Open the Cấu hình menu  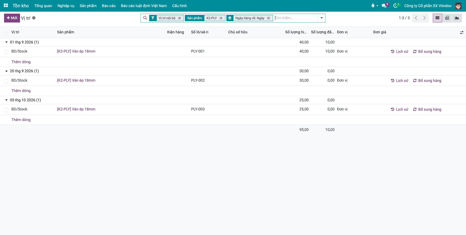click(x=180, y=6)
